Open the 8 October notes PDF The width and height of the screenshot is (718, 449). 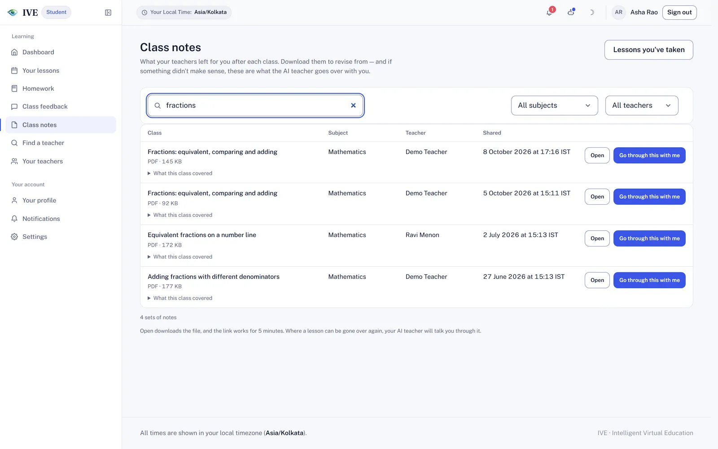(597, 155)
